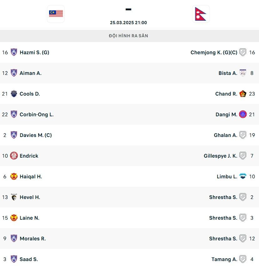This screenshot has width=259, height=267.
Task: Select captain Davies M. (C)
Action: [x=36, y=135]
